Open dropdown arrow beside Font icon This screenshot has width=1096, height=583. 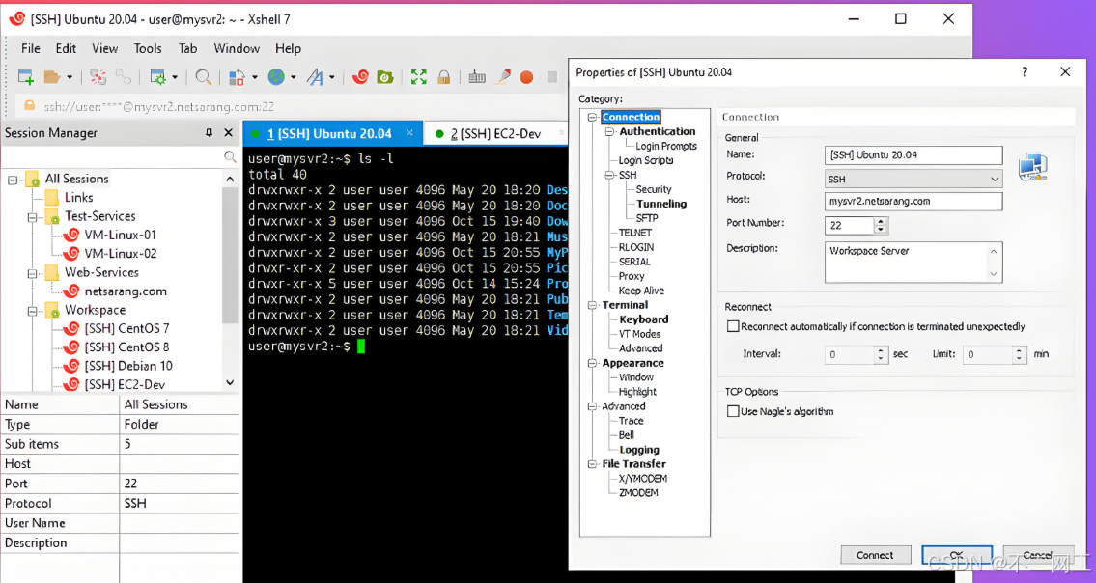[331, 77]
